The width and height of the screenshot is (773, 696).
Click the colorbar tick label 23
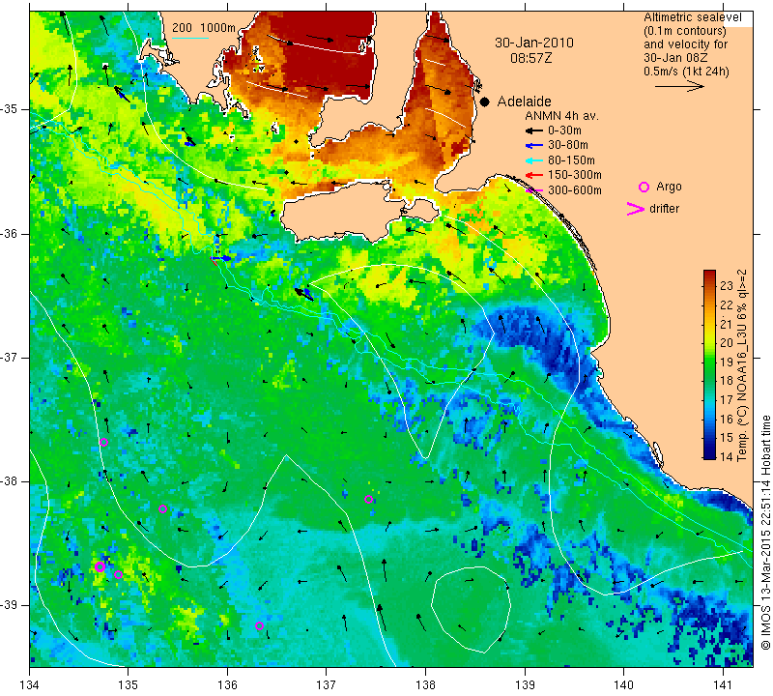727,285
